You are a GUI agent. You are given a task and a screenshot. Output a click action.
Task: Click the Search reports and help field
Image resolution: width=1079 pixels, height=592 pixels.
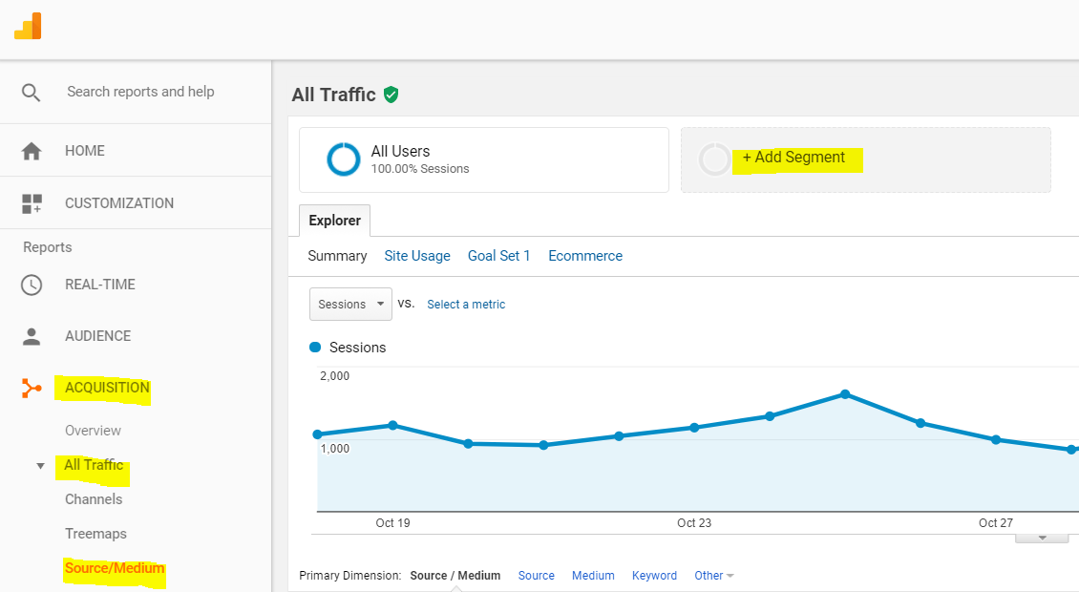140,92
